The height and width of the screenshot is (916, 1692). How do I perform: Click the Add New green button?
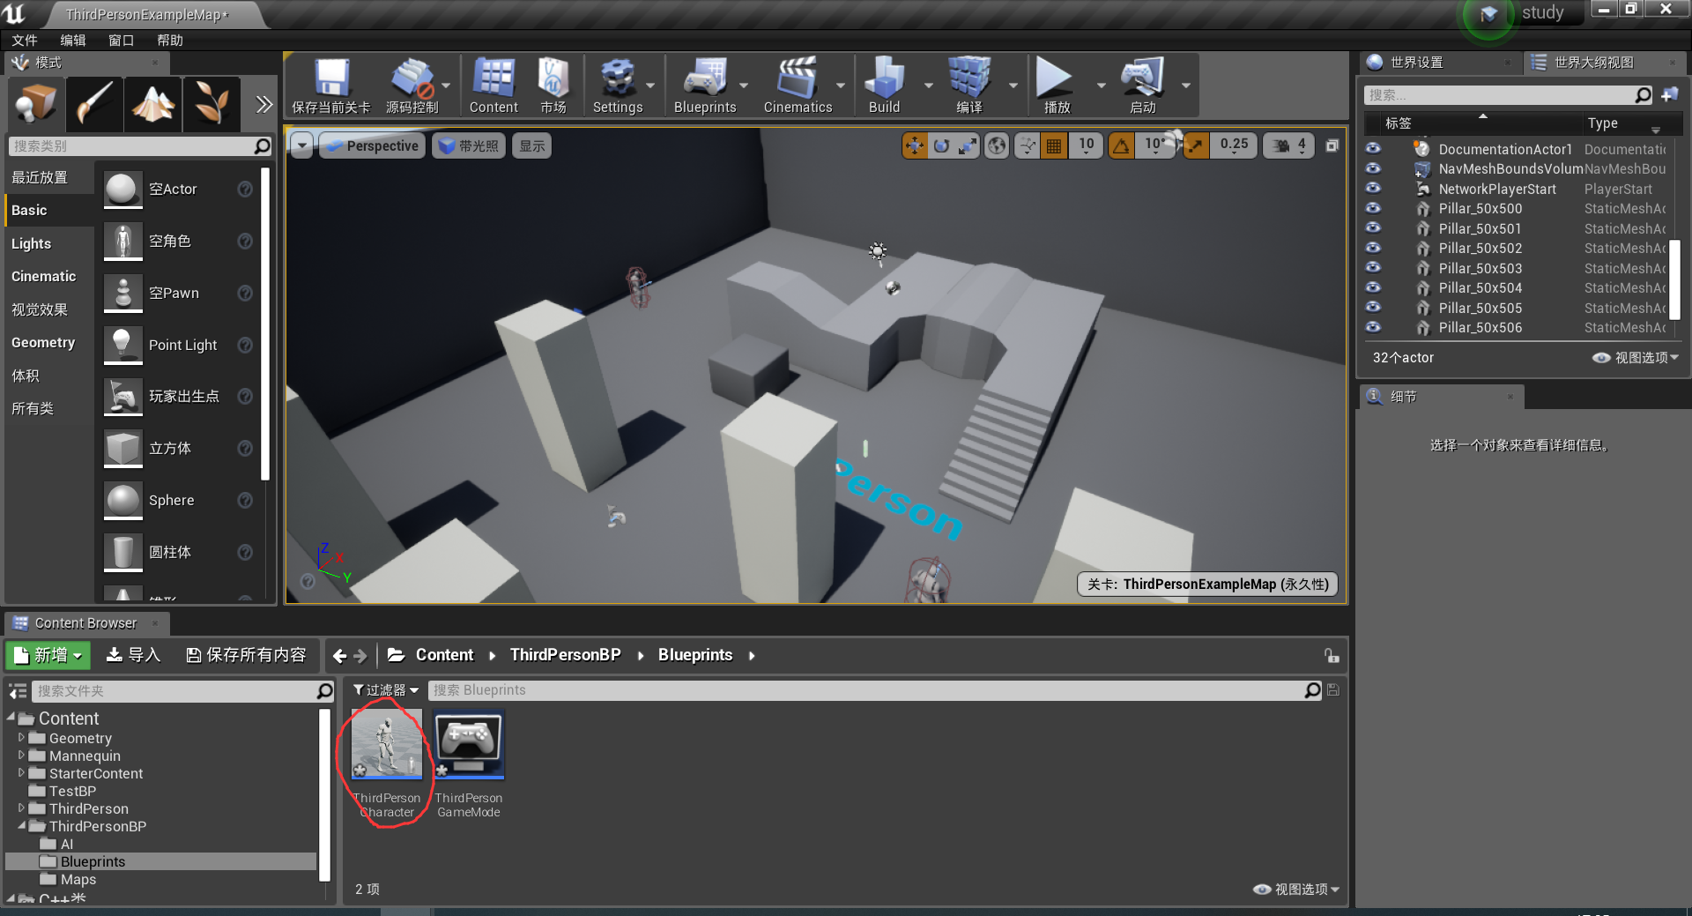(x=48, y=655)
